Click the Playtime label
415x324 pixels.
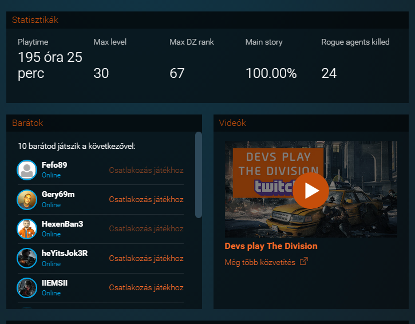coord(33,42)
